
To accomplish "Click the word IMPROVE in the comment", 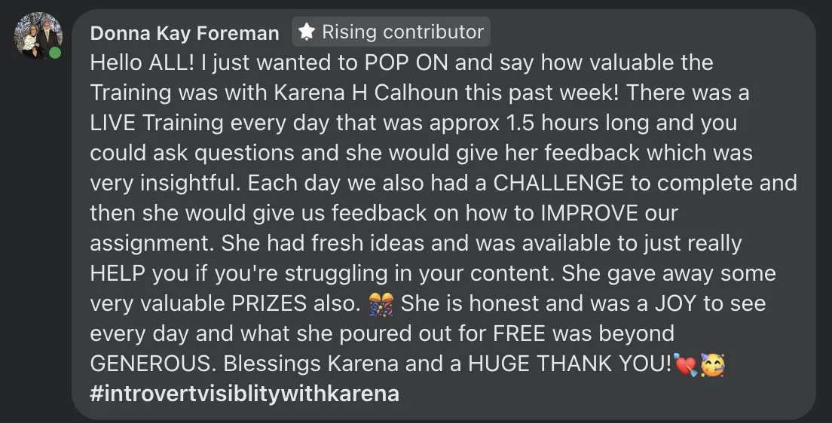I will (x=589, y=213).
